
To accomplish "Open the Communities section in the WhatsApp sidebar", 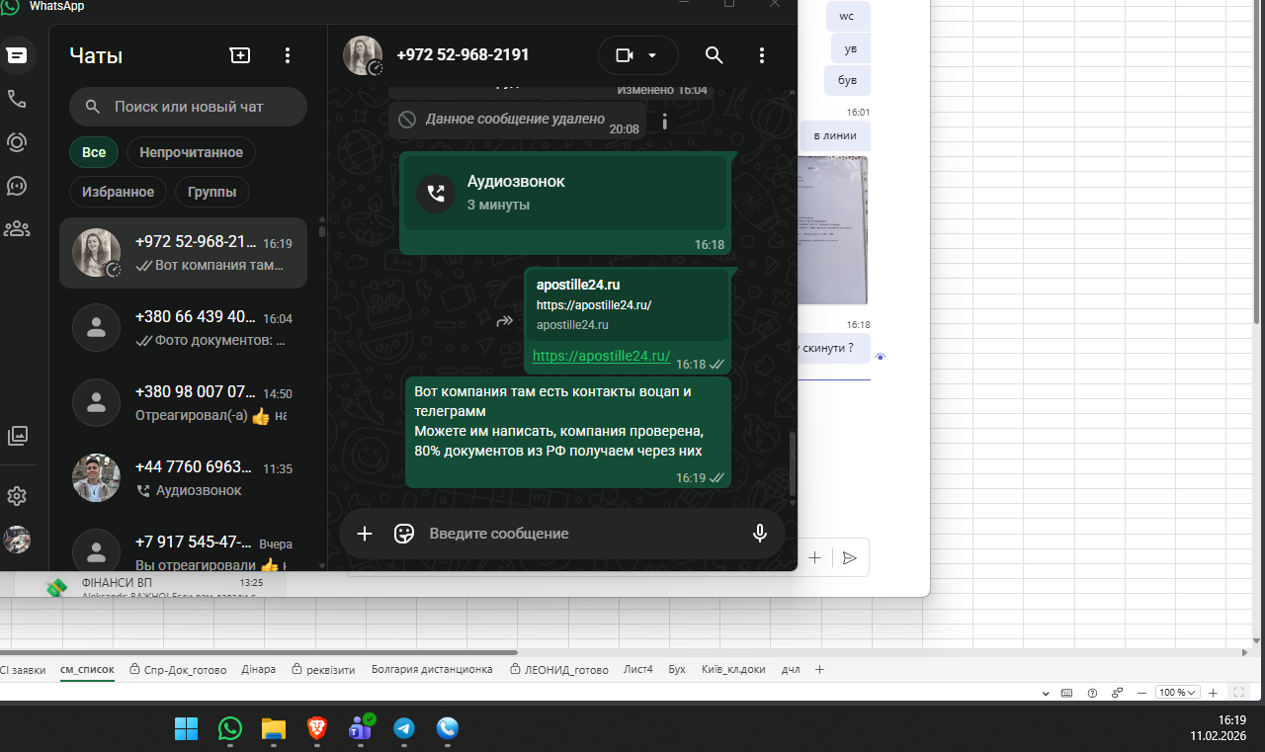I will pyautogui.click(x=17, y=229).
